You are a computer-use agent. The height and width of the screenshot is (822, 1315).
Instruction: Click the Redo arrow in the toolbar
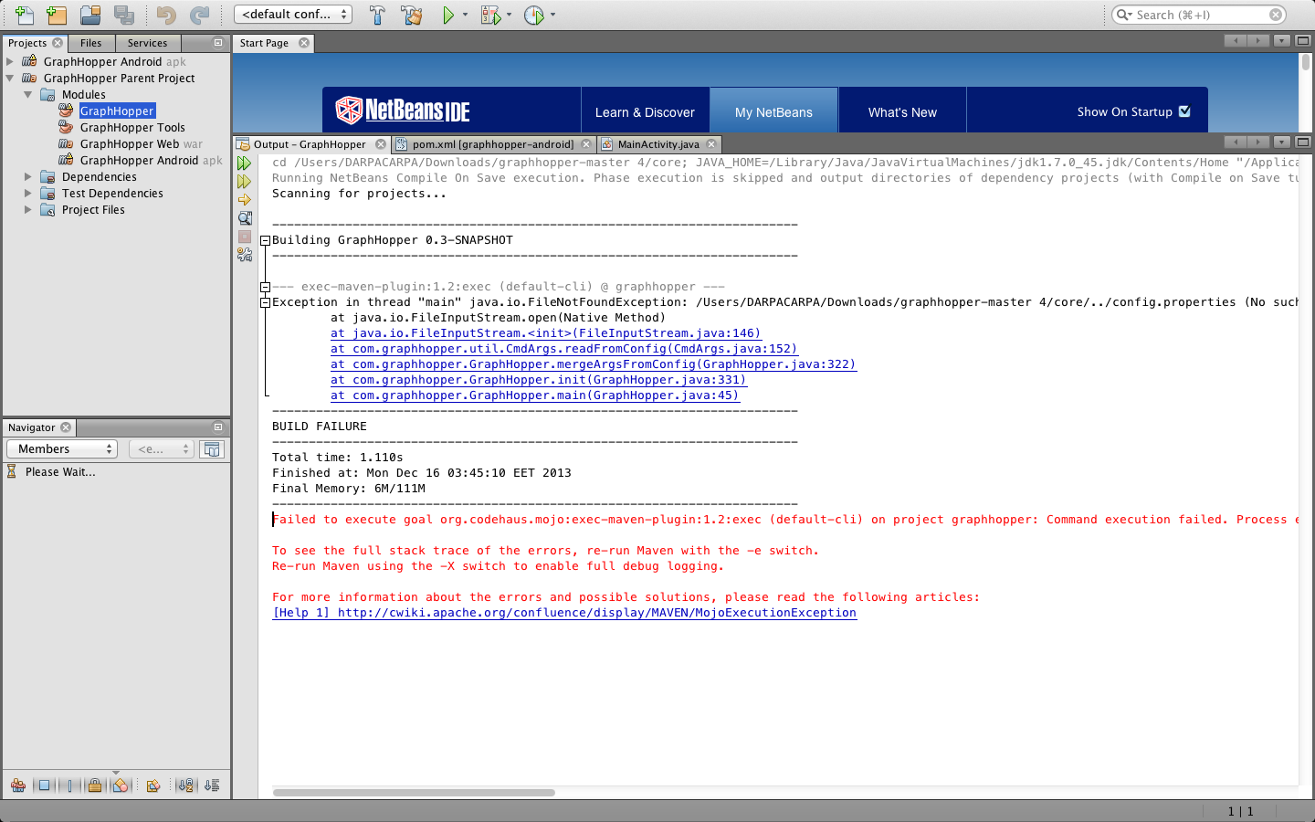pyautogui.click(x=199, y=15)
